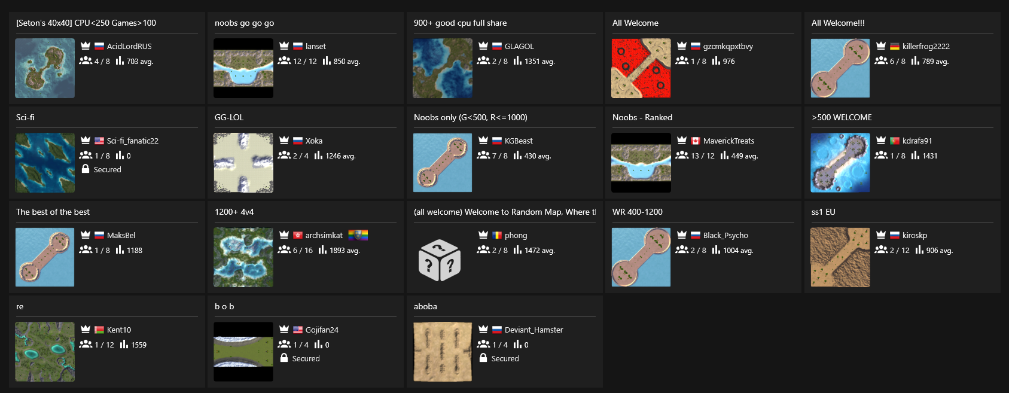The width and height of the screenshot is (1009, 393).
Task: Click the host name Deviant_Hamster
Action: (x=534, y=330)
